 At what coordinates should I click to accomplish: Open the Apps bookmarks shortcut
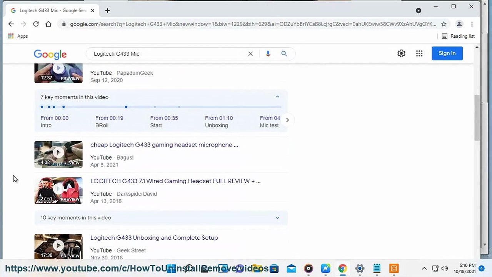click(18, 36)
